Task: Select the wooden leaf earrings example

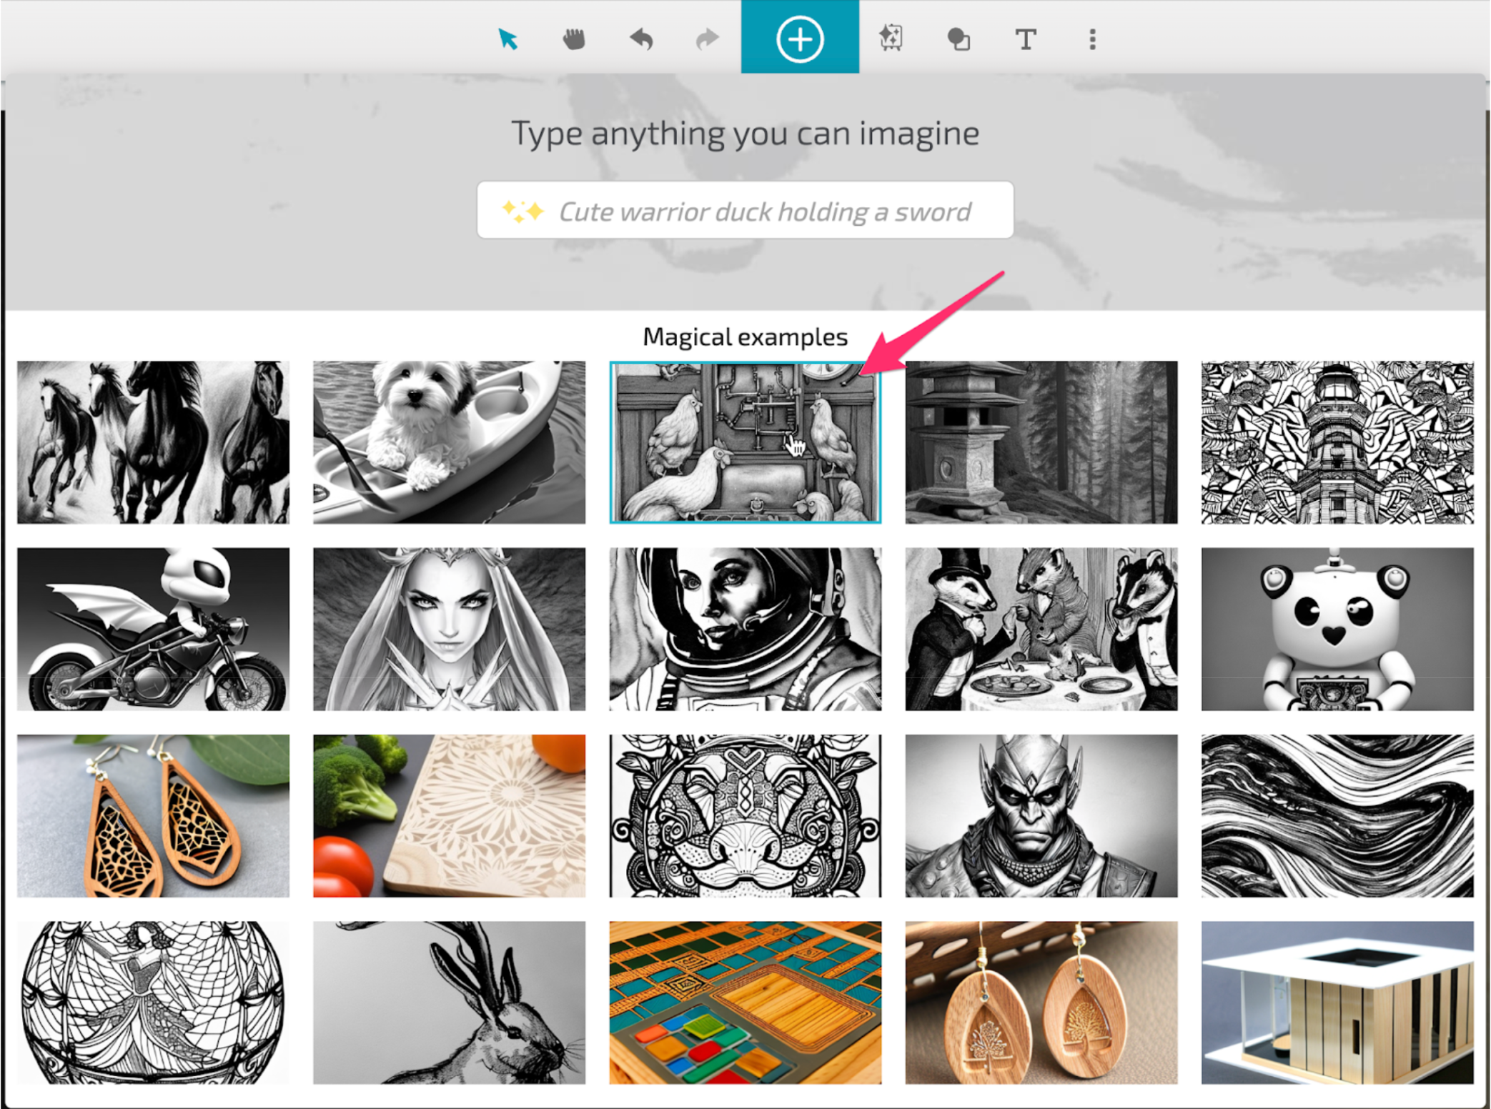Action: pos(153,815)
